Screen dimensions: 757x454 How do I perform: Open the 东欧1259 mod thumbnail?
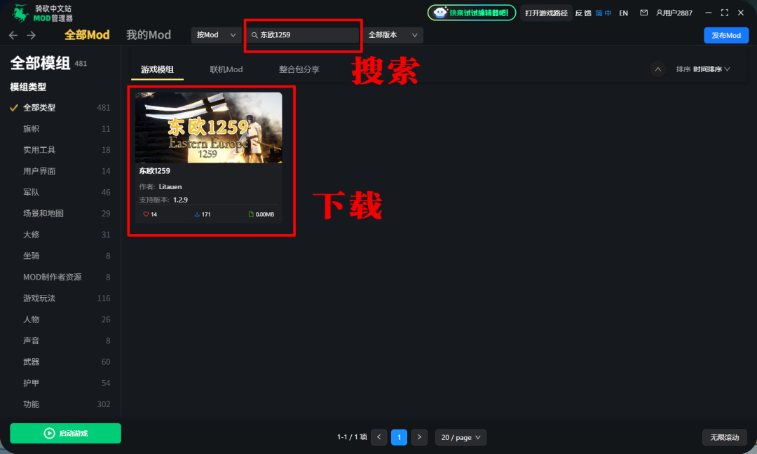pos(209,128)
